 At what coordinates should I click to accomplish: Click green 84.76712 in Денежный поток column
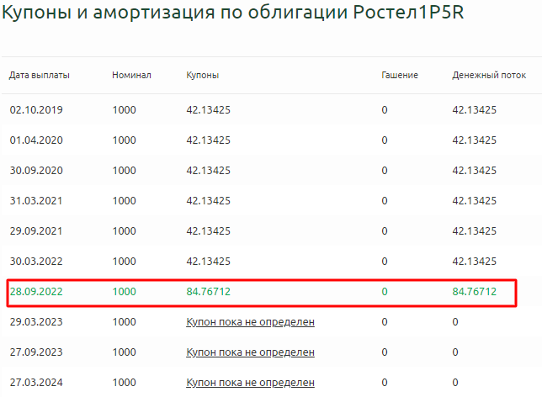pos(474,292)
